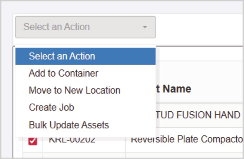Choose the highlighted Select an Action option
The height and width of the screenshot is (159, 244).
pos(85,56)
